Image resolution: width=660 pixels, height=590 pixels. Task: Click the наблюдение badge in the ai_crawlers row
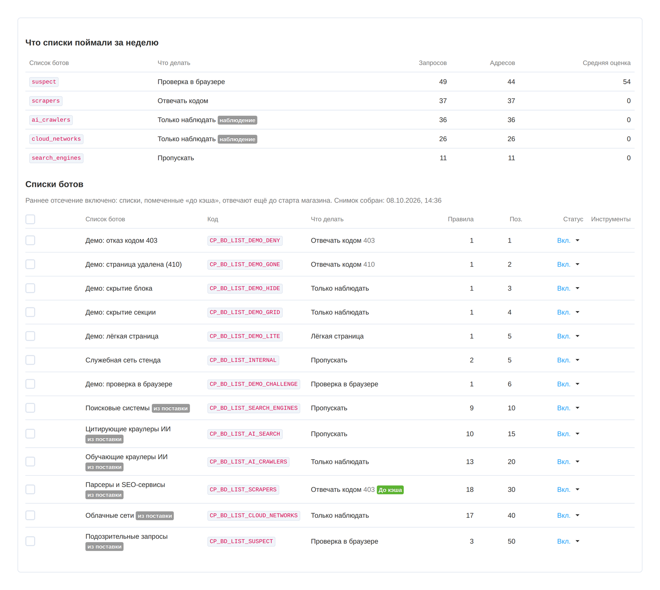[237, 120]
